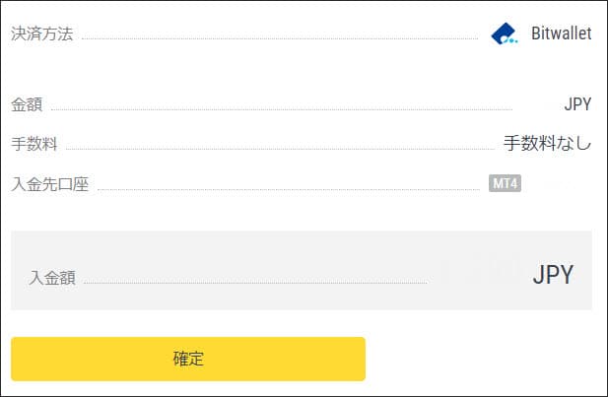Select the 金額 row label
The height and width of the screenshot is (397, 608).
pos(27,104)
